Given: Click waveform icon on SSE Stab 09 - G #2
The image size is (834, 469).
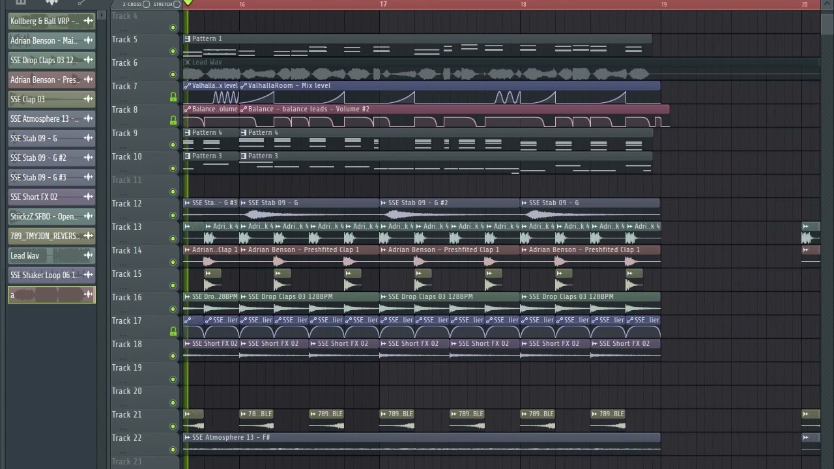Looking at the screenshot, I should pos(88,158).
